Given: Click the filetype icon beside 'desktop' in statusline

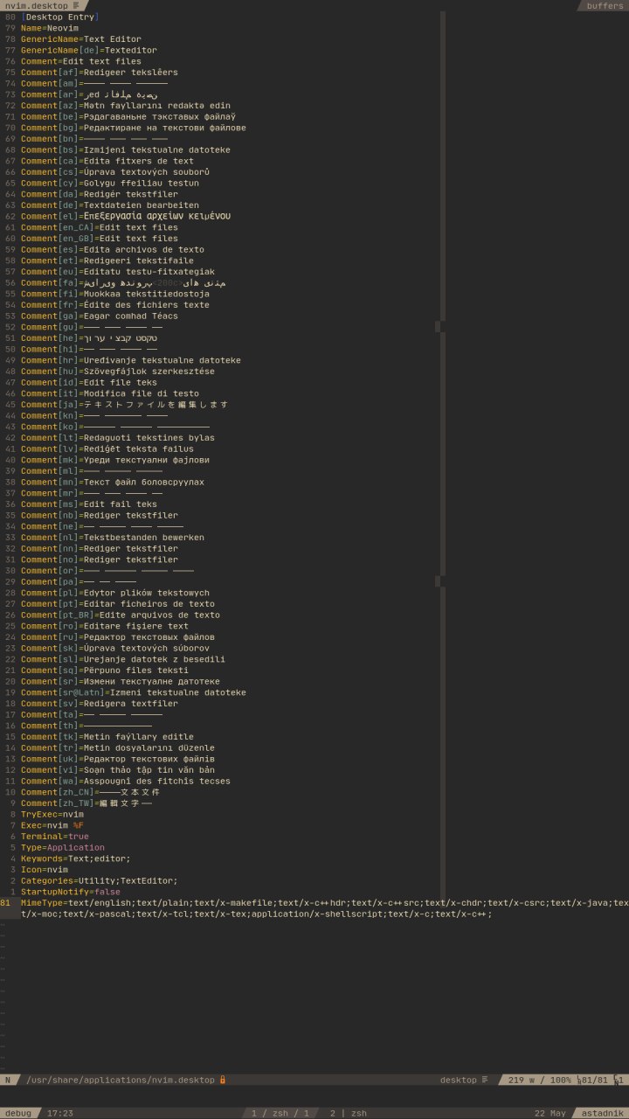Looking at the screenshot, I should click(485, 1080).
